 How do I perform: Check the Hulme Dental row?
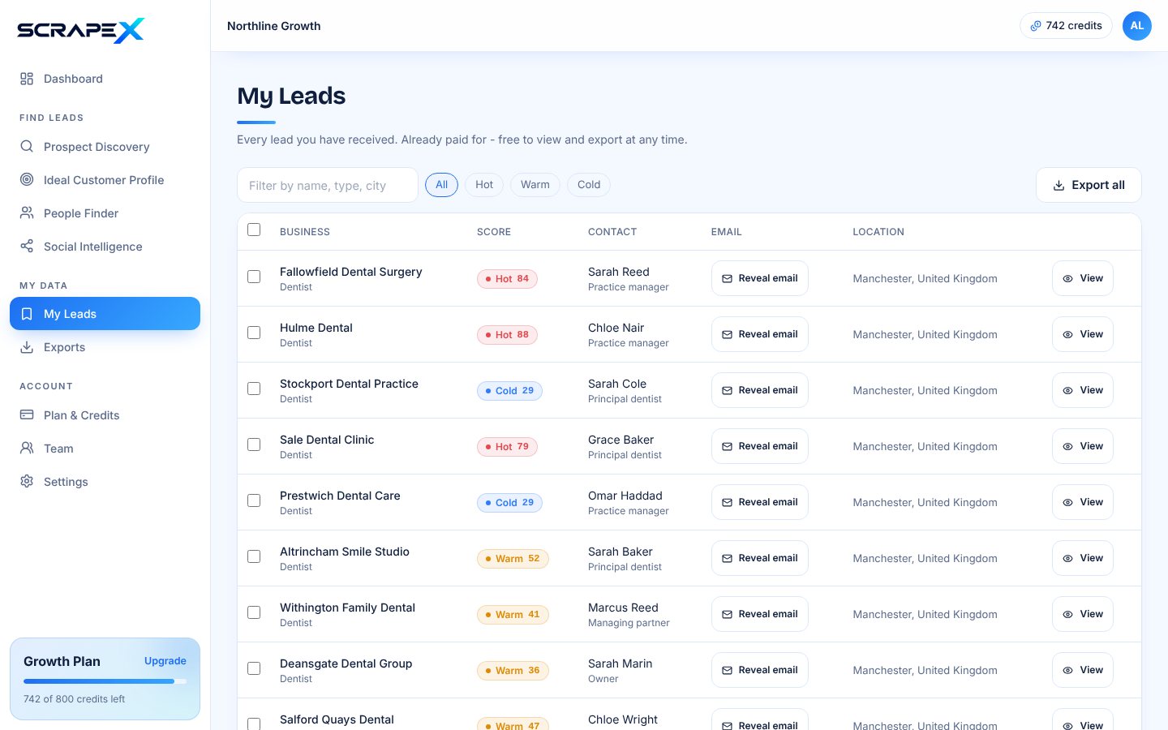[x=254, y=333]
